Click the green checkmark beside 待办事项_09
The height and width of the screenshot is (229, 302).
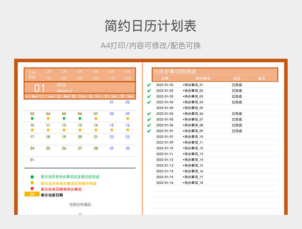[149, 131]
